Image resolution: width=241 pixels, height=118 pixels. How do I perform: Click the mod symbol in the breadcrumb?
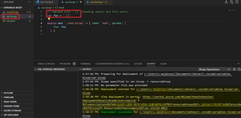59,8
